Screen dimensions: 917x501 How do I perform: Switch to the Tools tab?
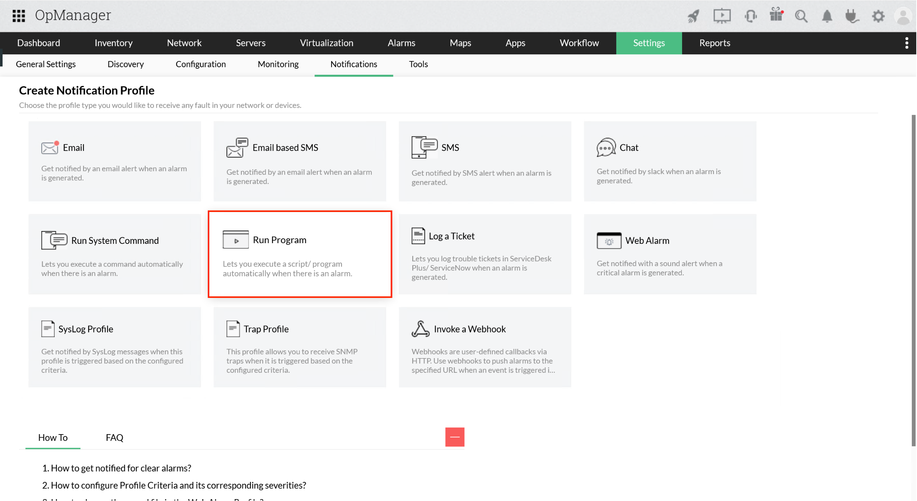point(418,64)
